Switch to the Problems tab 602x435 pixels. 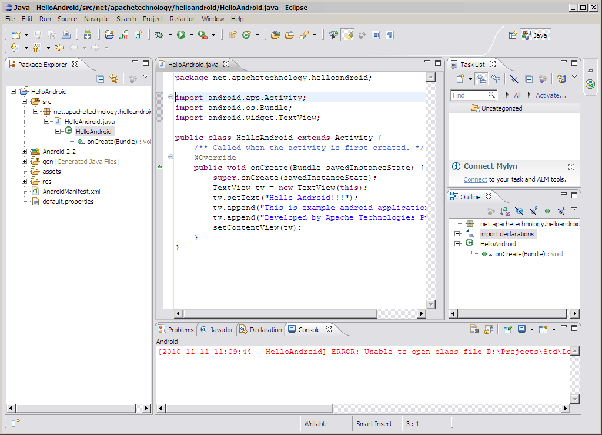click(176, 329)
